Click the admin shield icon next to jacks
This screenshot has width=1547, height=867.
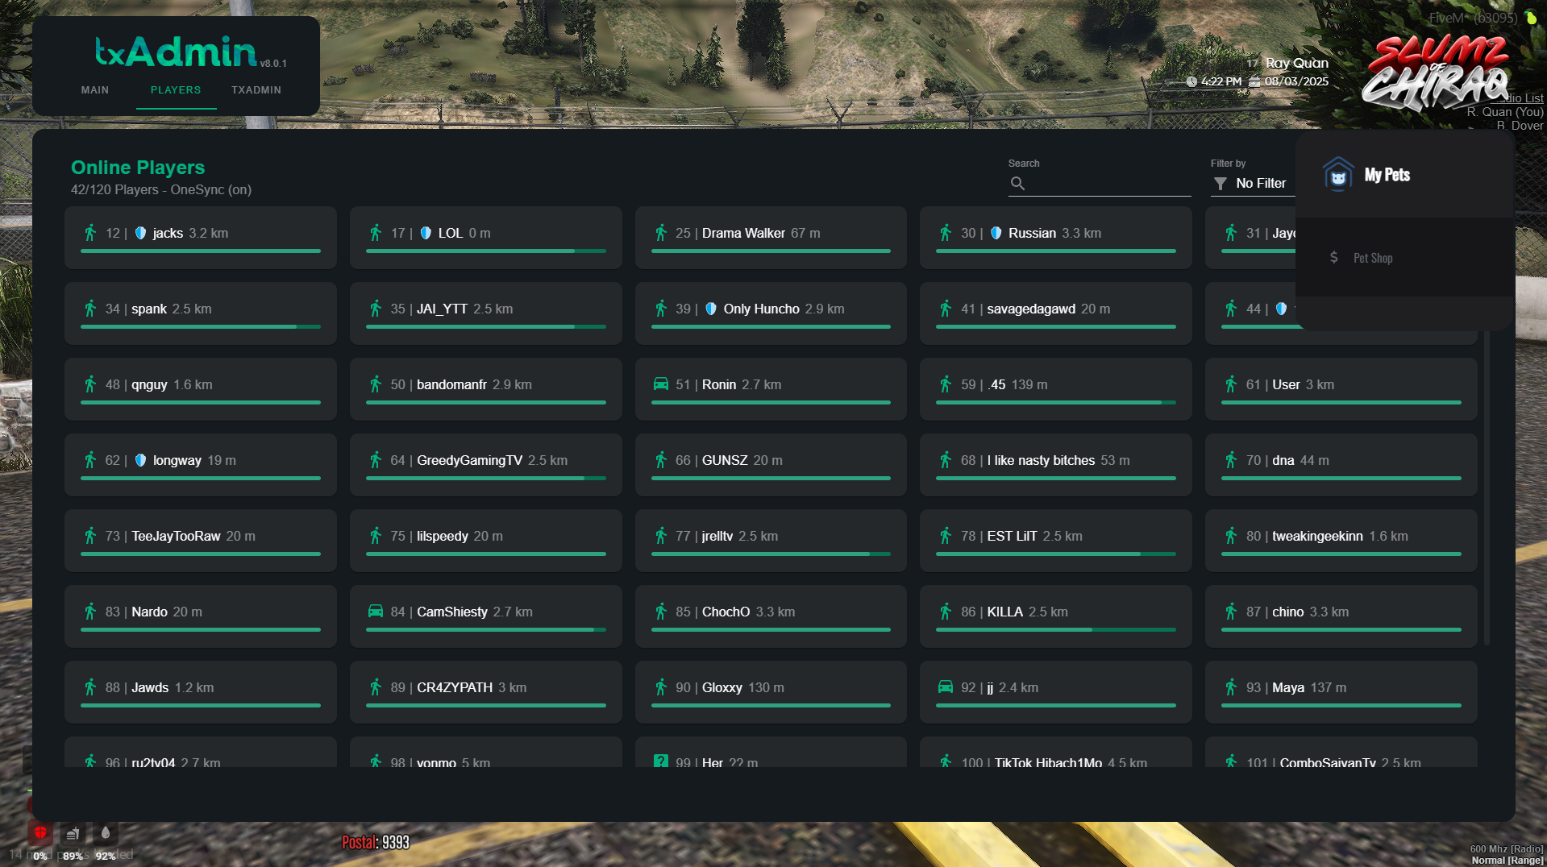click(140, 233)
